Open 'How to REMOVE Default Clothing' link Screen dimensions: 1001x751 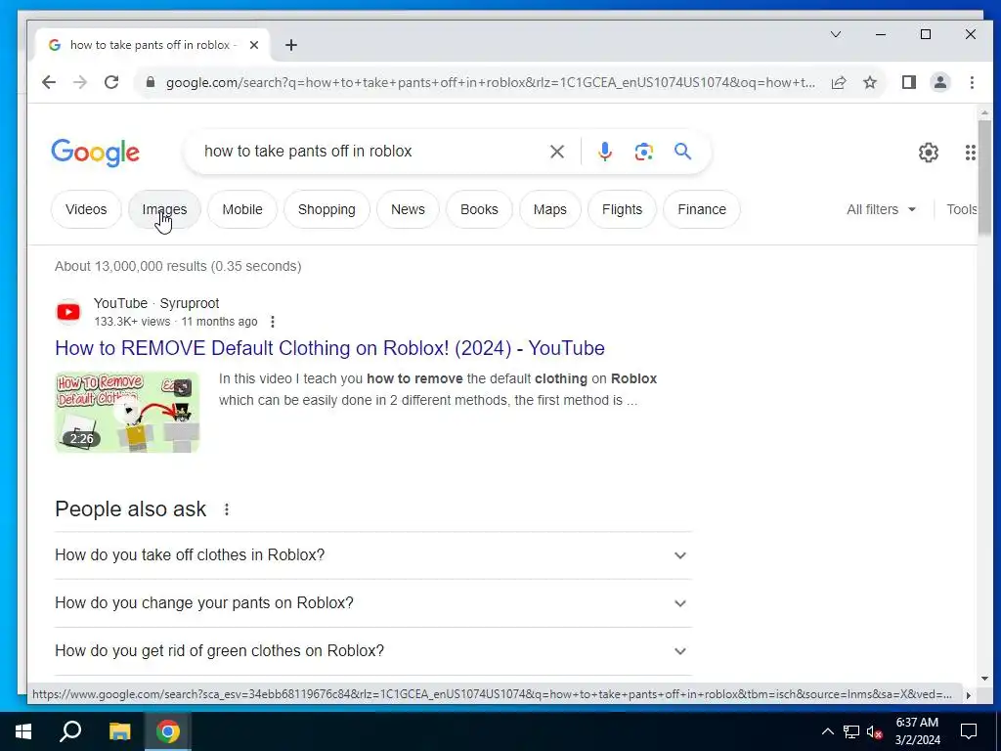point(330,348)
